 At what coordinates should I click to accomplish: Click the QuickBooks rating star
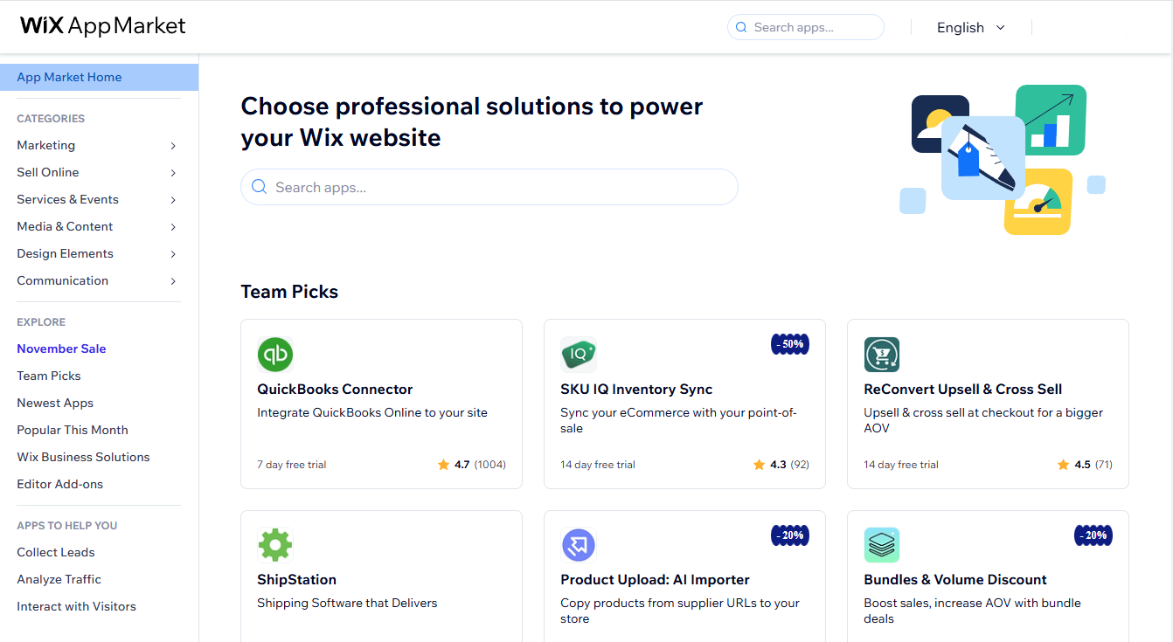pos(443,465)
